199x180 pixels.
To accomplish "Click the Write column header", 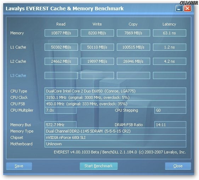I will coord(97,24).
